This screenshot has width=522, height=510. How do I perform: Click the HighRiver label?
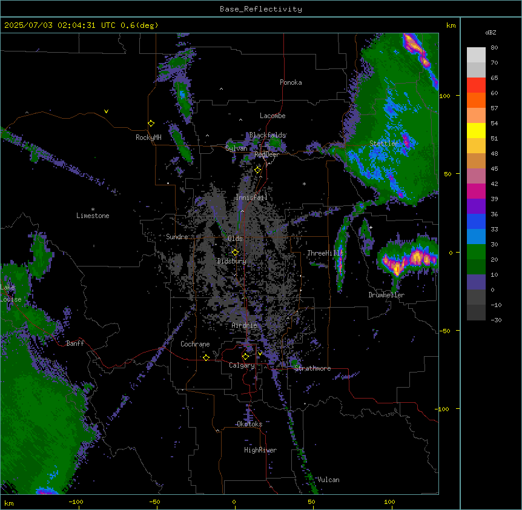pos(260,450)
